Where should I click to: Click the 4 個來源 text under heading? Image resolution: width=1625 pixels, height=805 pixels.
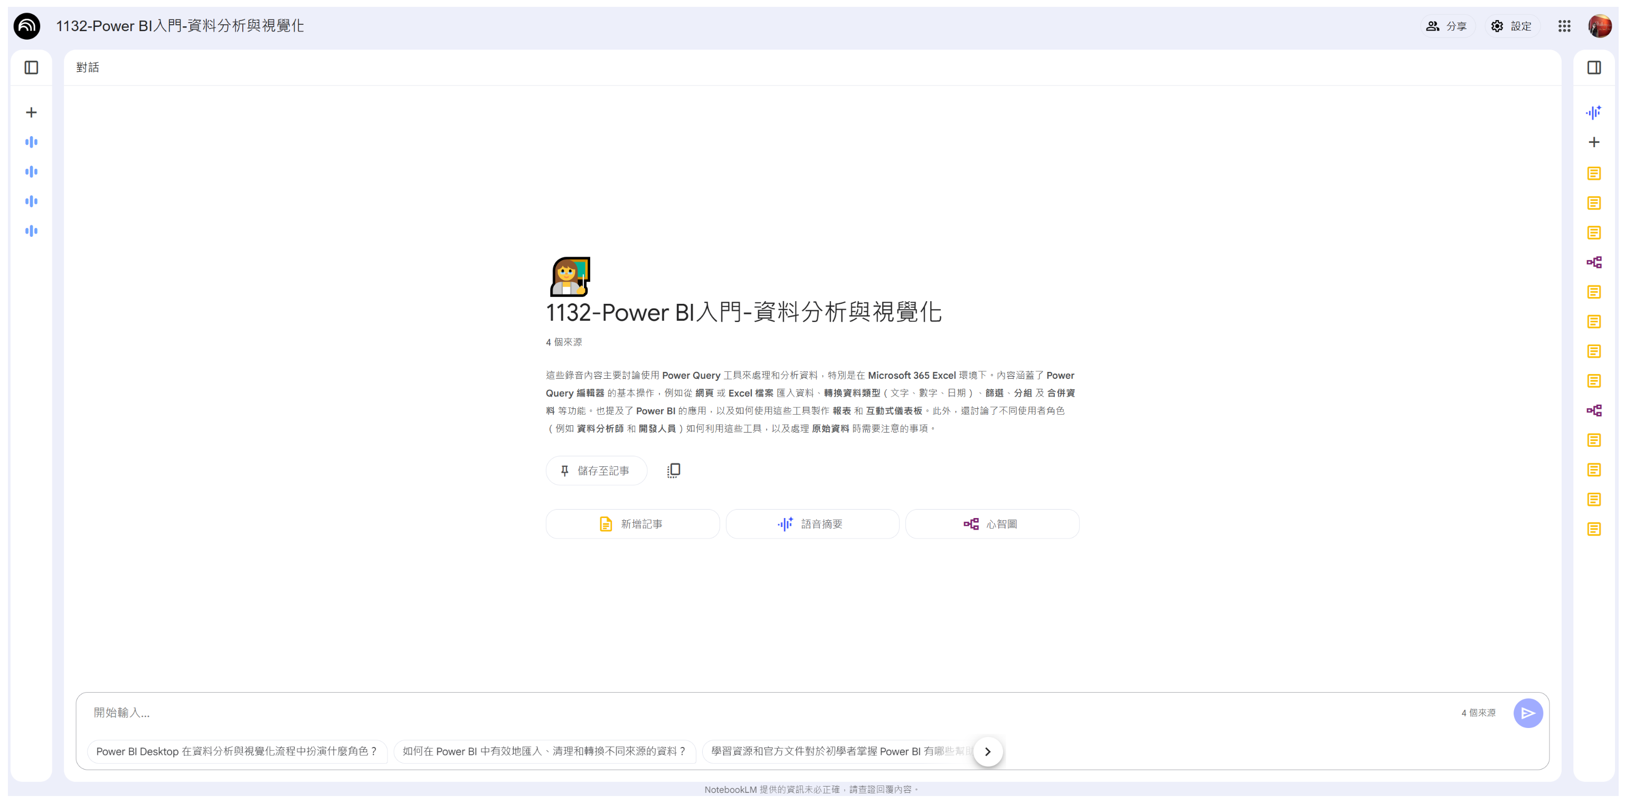click(x=564, y=342)
